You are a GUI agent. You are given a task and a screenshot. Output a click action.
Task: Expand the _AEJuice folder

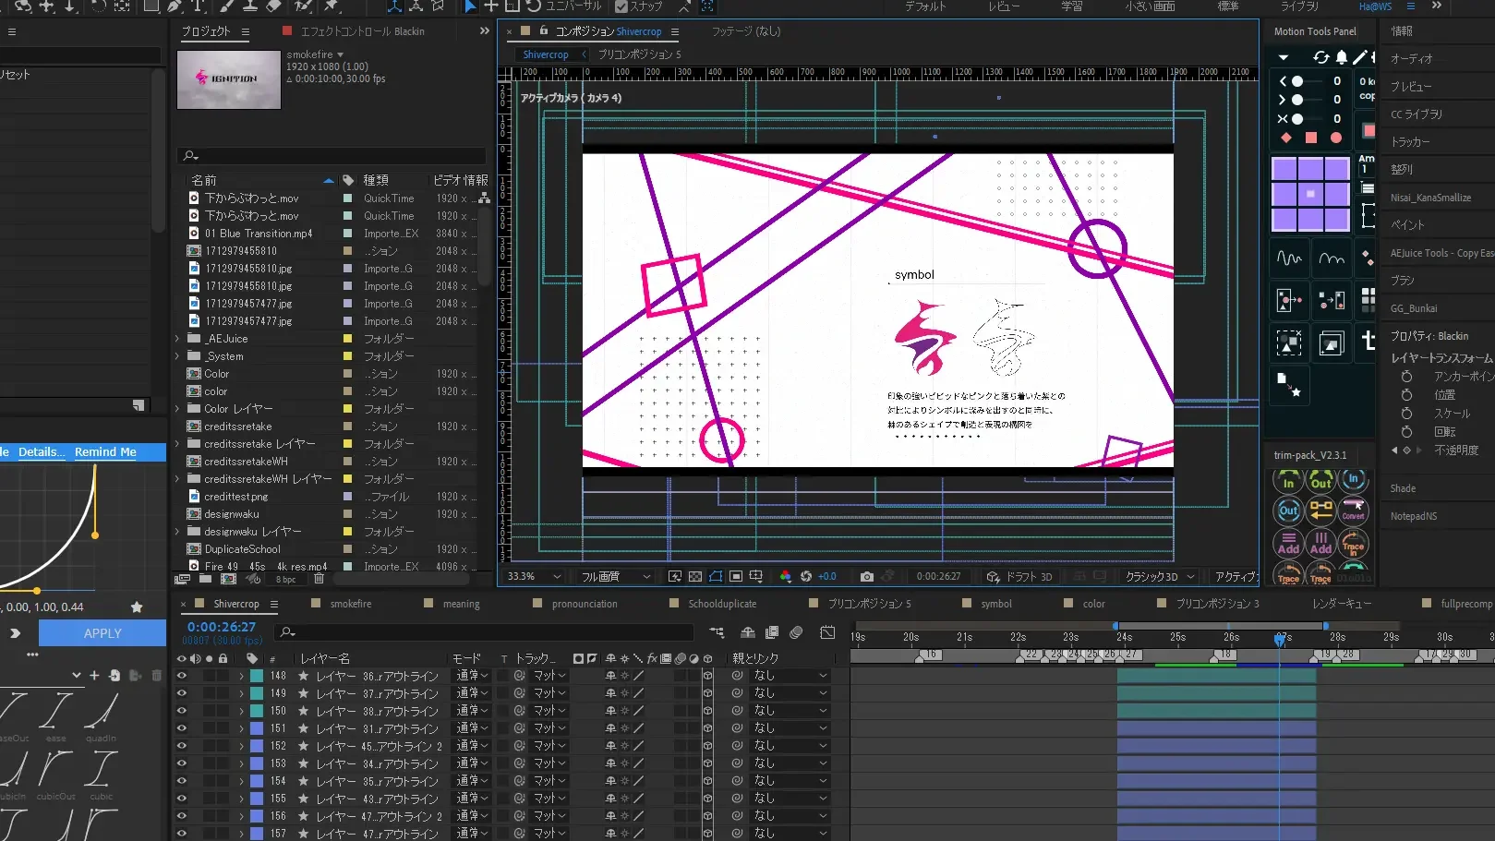(x=177, y=339)
